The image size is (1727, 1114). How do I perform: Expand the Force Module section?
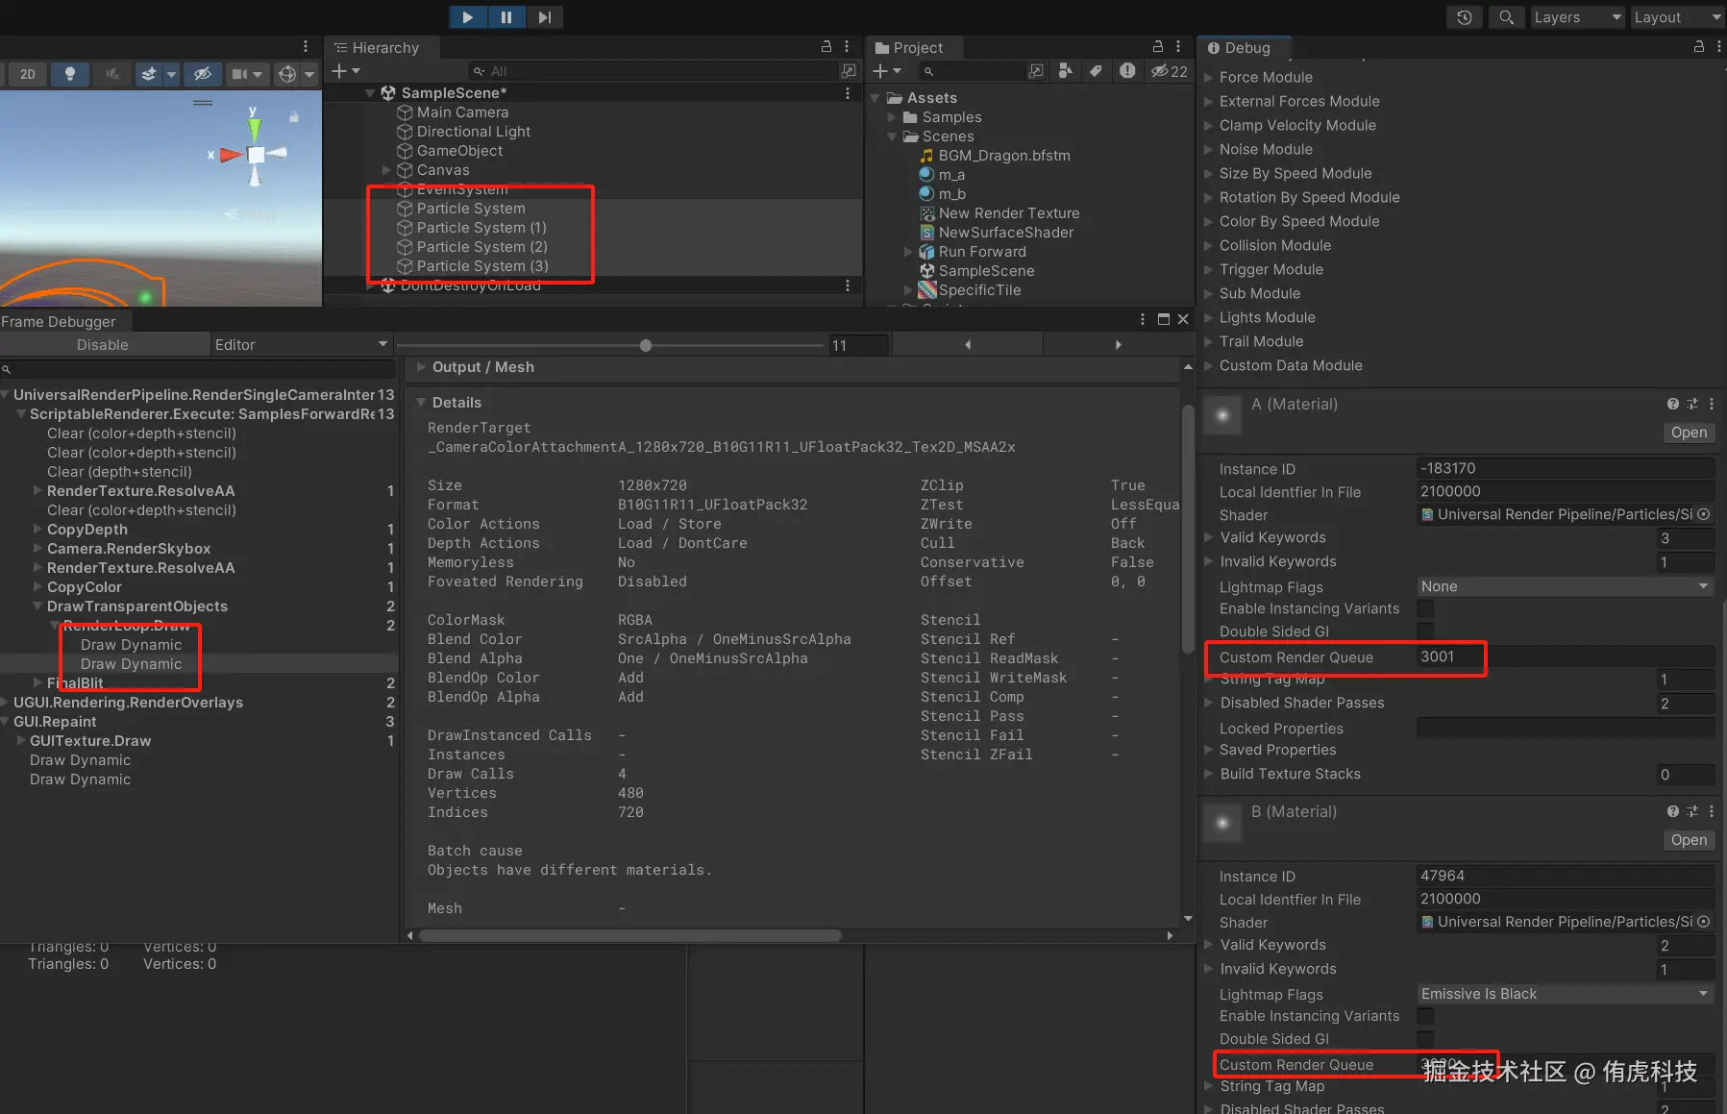[1209, 78]
